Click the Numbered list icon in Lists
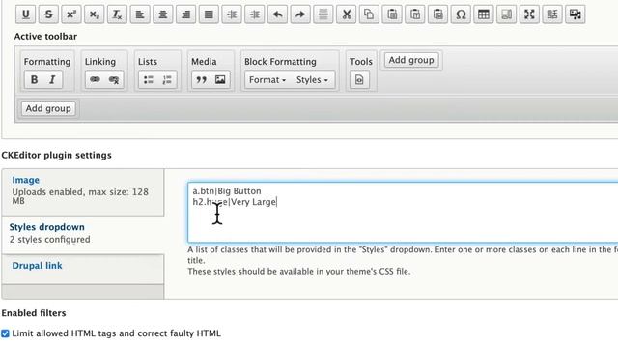 pyautogui.click(x=167, y=79)
